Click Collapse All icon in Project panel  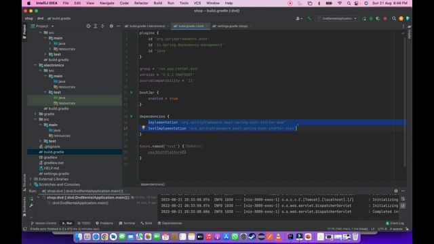pos(102,26)
